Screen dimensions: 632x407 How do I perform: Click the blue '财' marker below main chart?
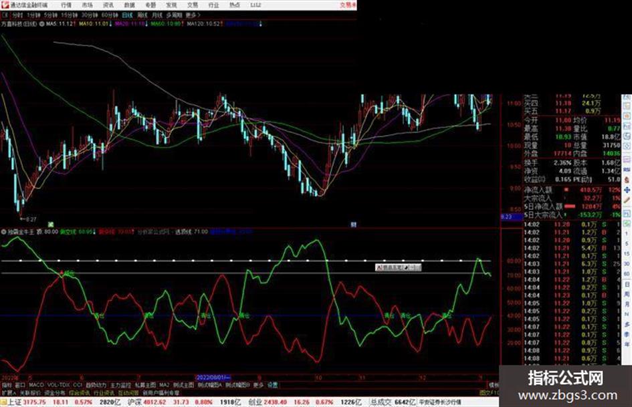pyautogui.click(x=354, y=225)
